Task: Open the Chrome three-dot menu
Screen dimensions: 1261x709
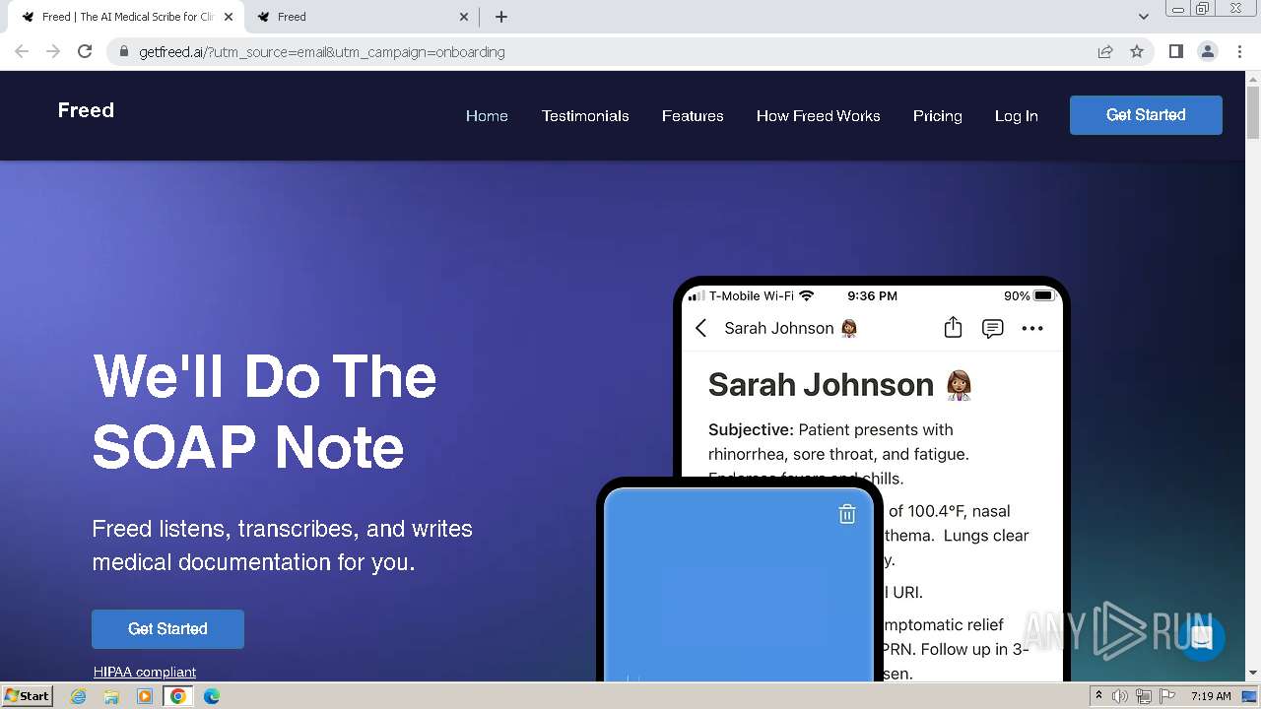Action: click(1239, 52)
